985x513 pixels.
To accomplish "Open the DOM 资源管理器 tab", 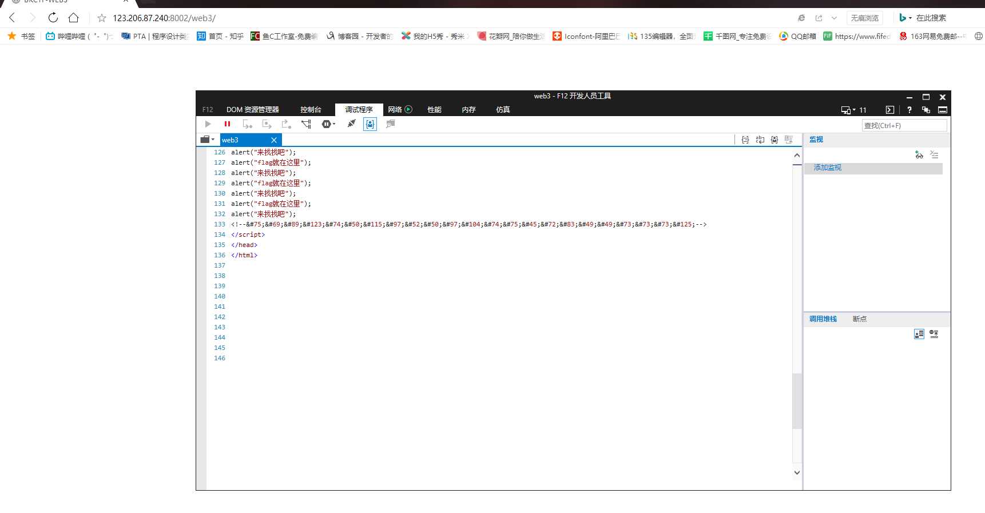I will point(253,110).
